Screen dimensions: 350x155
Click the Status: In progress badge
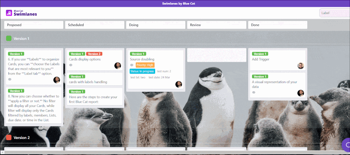point(142,71)
